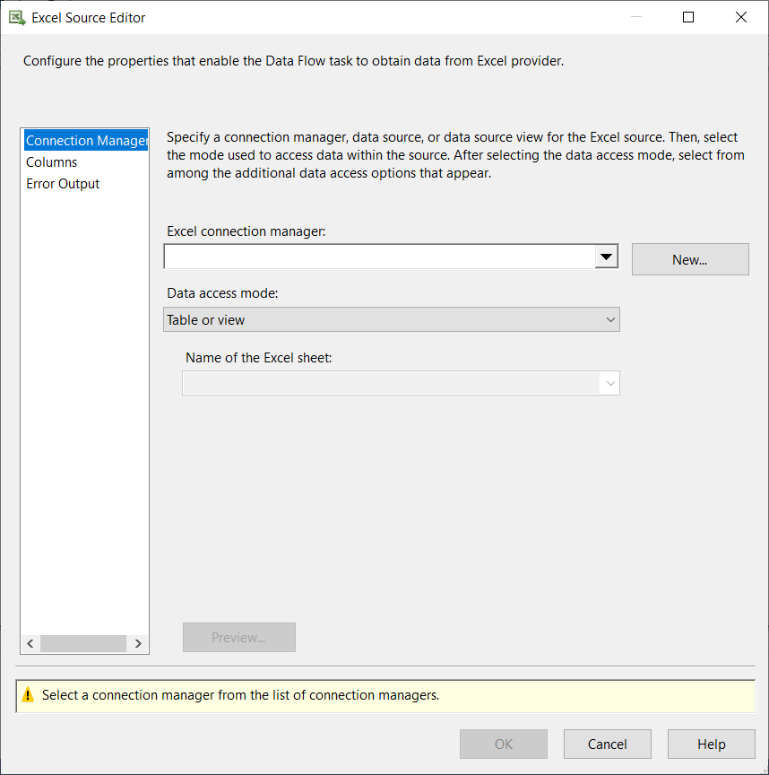
Task: Select the Connection Manager page
Action: (85, 140)
